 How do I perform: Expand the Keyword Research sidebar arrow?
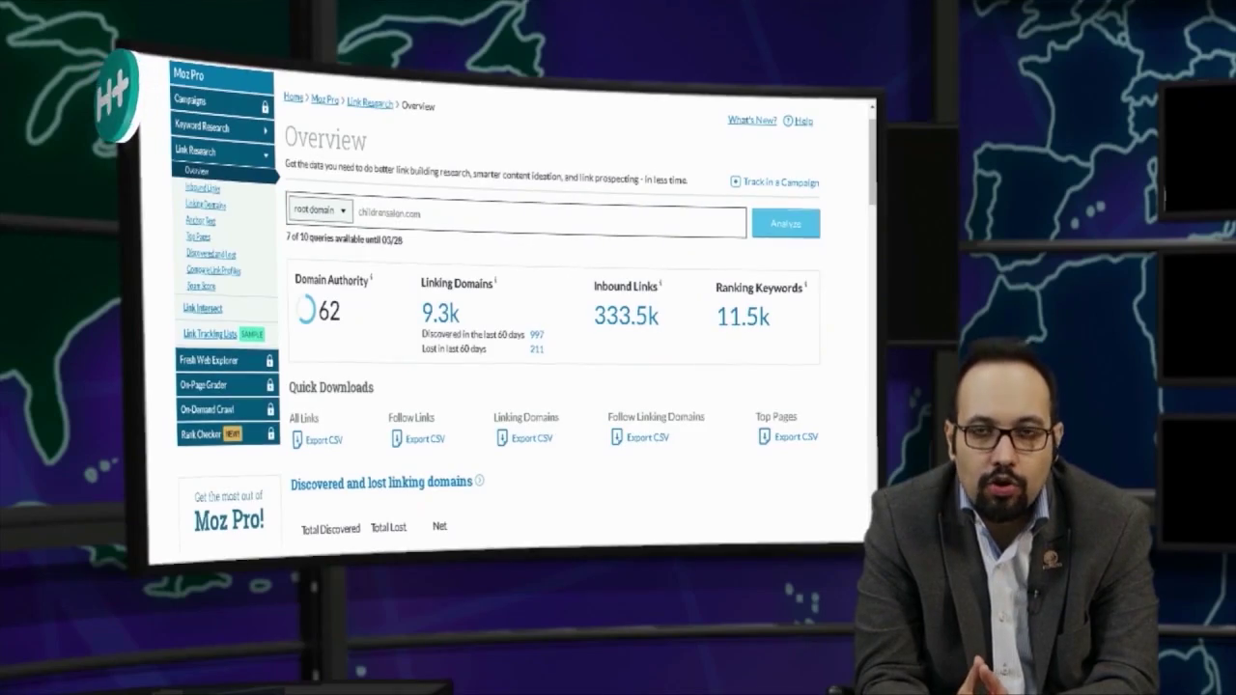[266, 130]
